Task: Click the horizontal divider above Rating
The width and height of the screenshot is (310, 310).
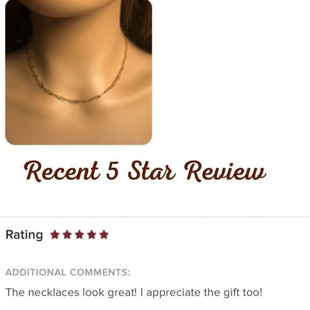Action: click(x=155, y=217)
